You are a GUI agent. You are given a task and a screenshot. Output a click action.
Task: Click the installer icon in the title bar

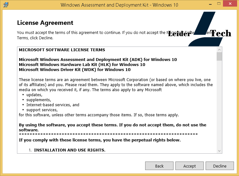coord(6,5)
